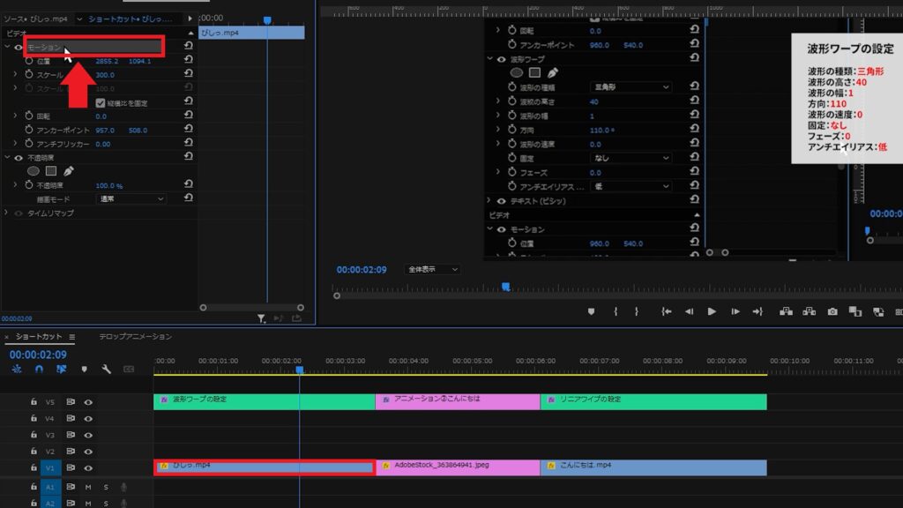Hide the V5 track output

88,402
